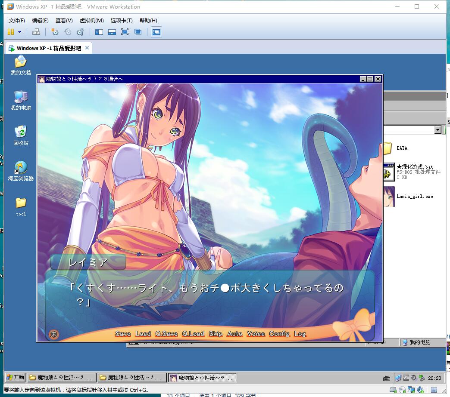Click Voice in the game menu

click(256, 334)
